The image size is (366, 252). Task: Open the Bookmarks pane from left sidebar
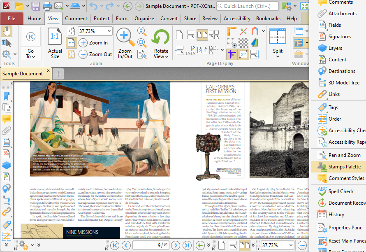click(x=7, y=96)
